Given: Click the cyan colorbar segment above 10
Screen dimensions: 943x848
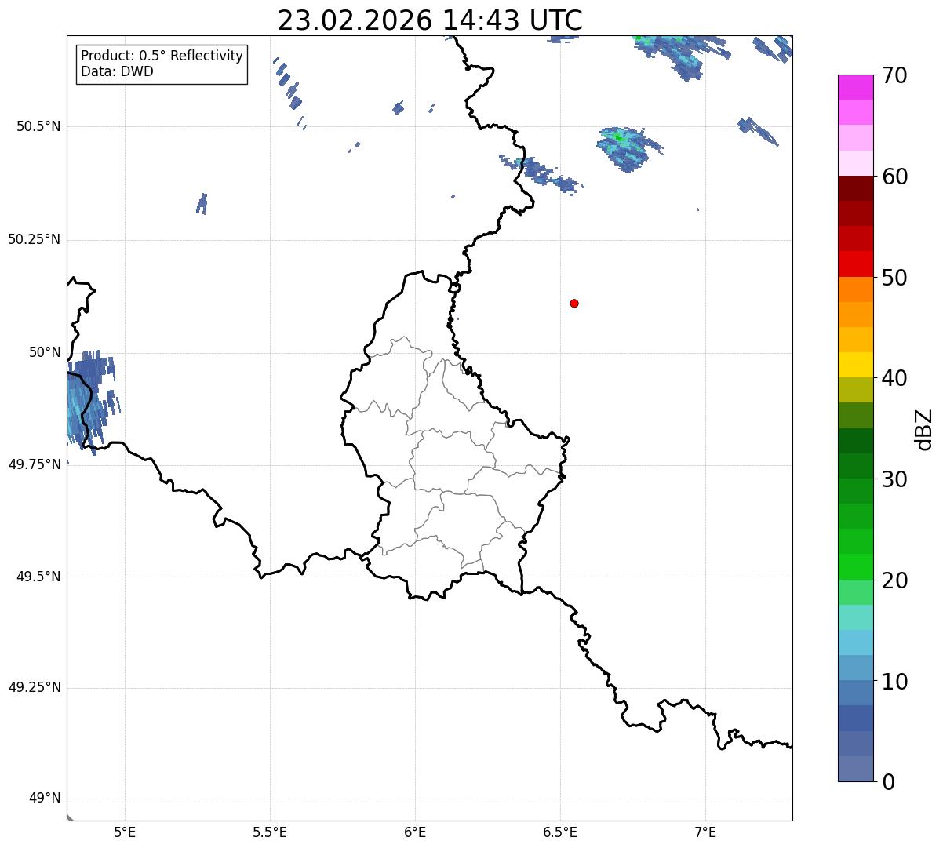Looking at the screenshot, I should (855, 642).
